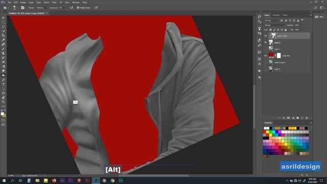This screenshot has width=327, height=184.
Task: Select the Eraser tool
Action: [x=3, y=62]
